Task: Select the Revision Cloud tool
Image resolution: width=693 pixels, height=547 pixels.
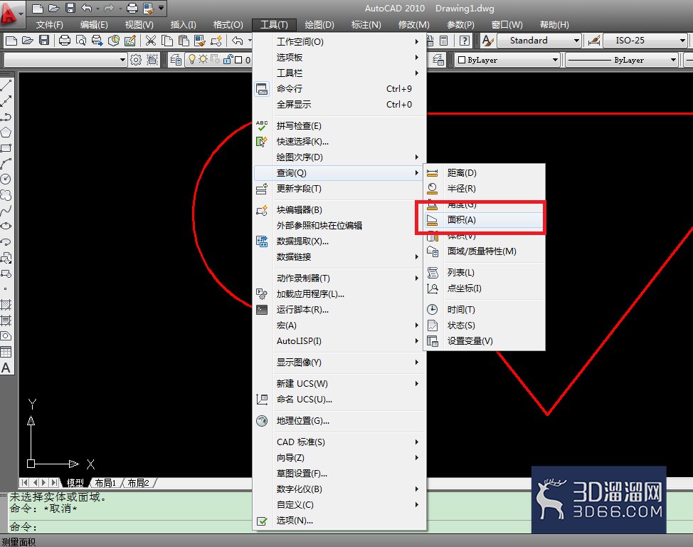Action: [6, 194]
